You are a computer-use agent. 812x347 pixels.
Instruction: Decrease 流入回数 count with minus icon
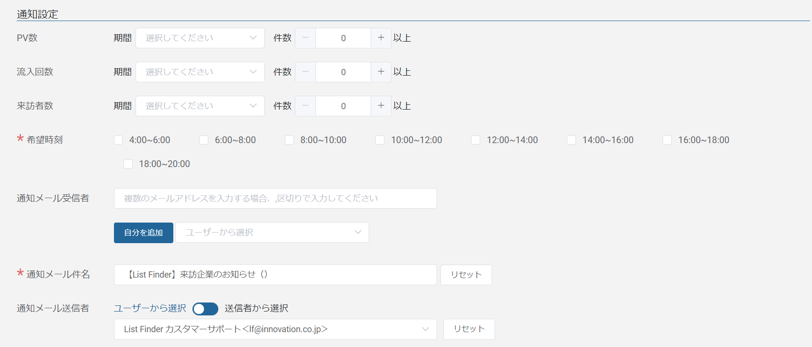(x=305, y=72)
